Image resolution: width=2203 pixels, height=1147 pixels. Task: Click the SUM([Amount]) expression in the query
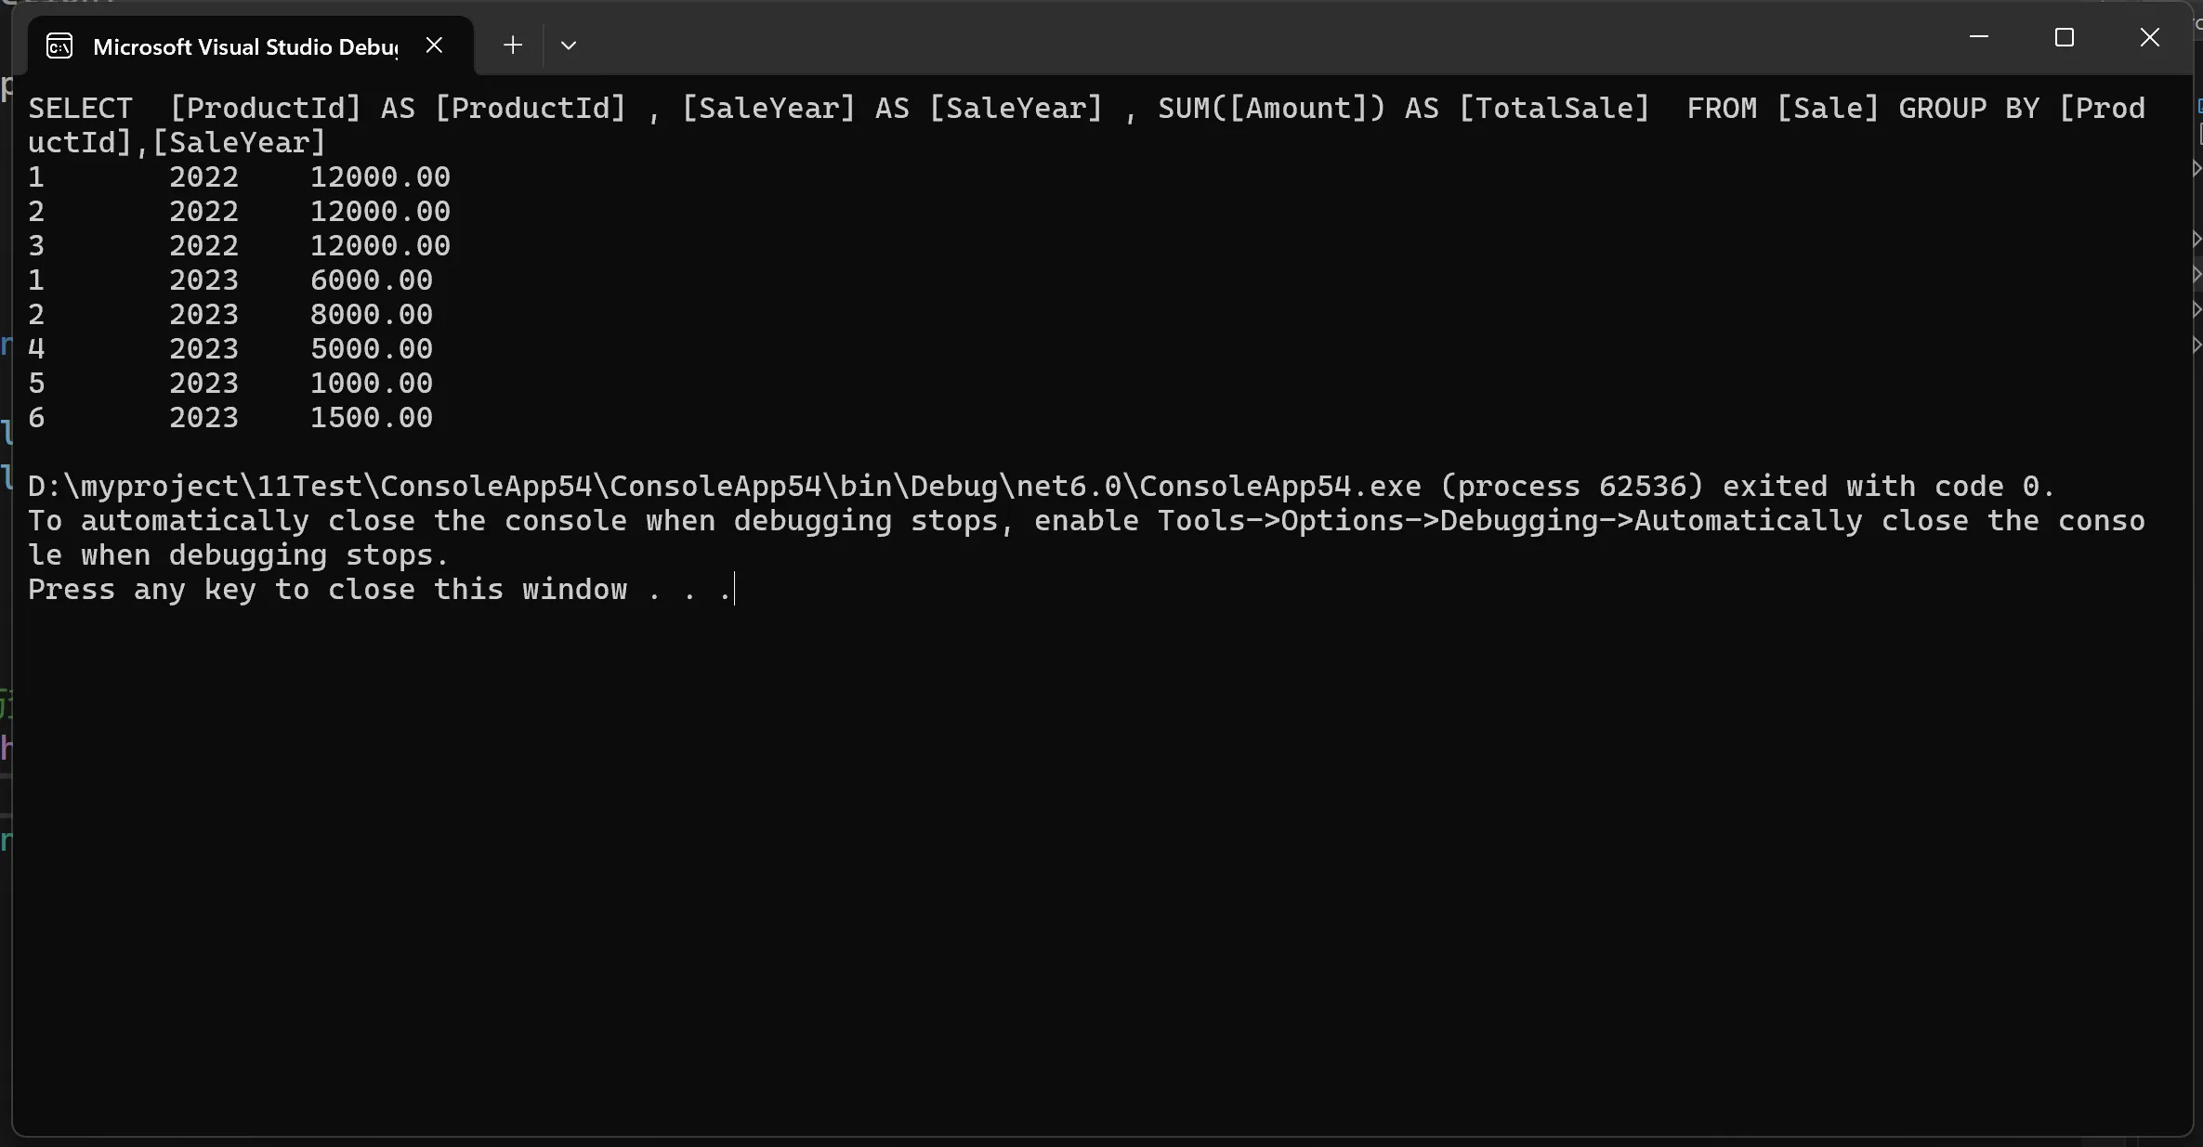click(x=1271, y=109)
